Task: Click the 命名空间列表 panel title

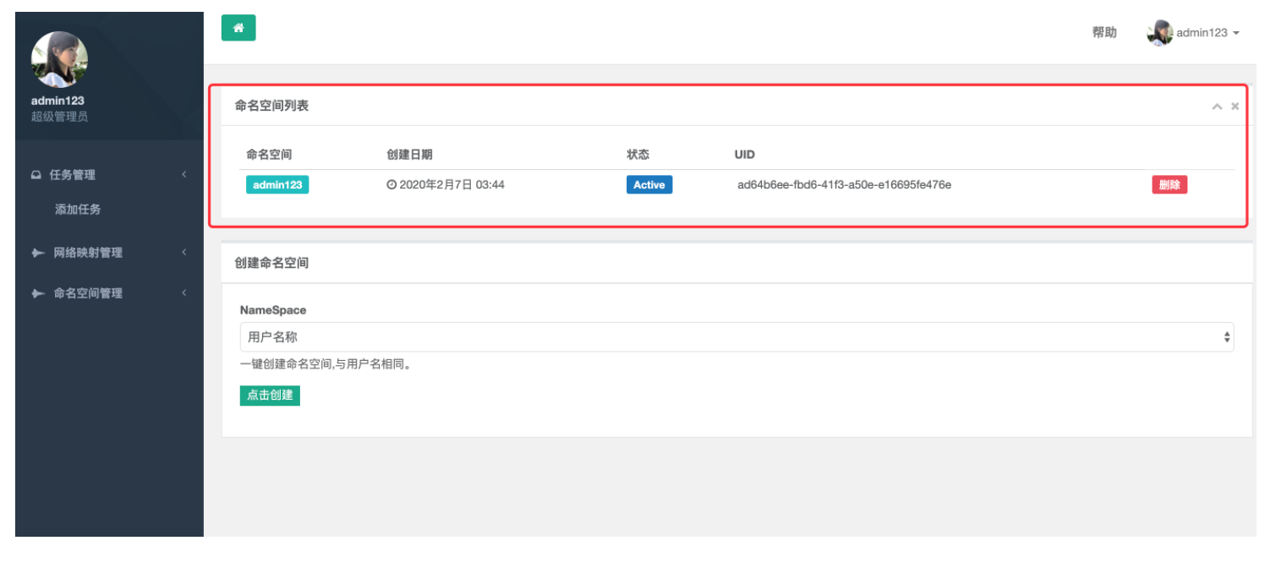Action: tap(271, 106)
